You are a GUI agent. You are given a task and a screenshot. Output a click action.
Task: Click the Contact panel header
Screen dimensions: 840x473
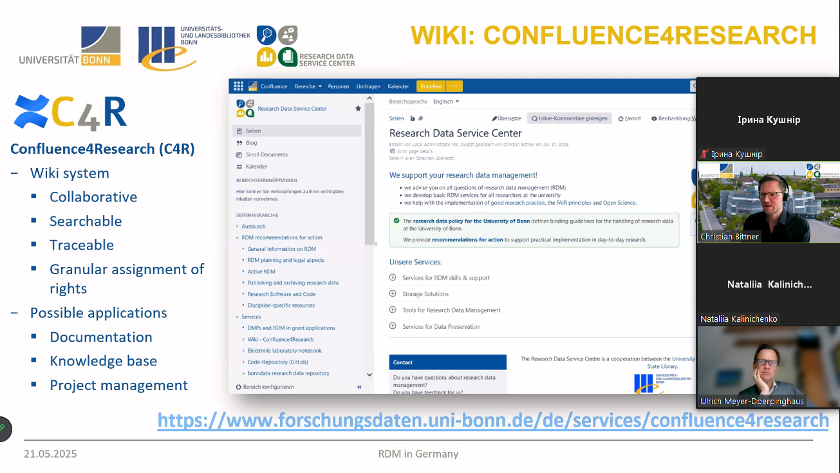[448, 362]
